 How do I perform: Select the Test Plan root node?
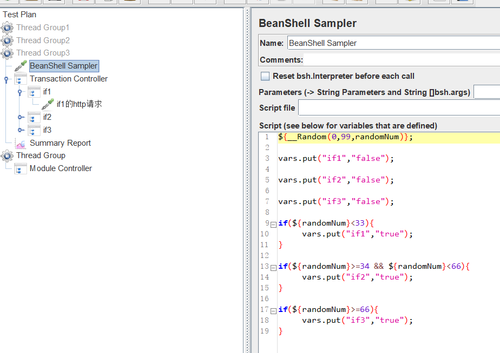19,15
